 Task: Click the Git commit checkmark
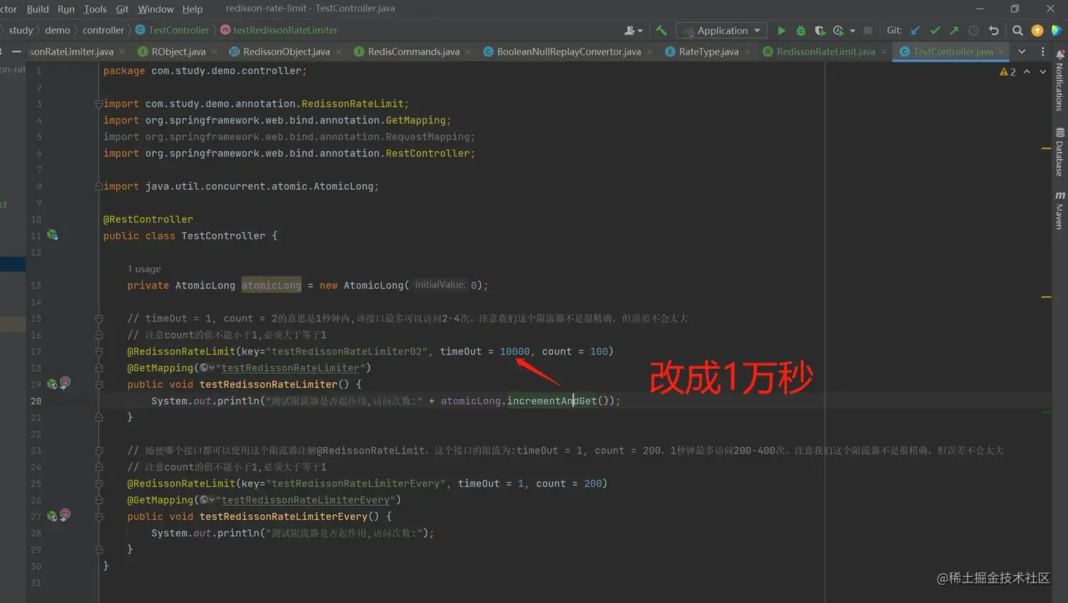click(935, 30)
